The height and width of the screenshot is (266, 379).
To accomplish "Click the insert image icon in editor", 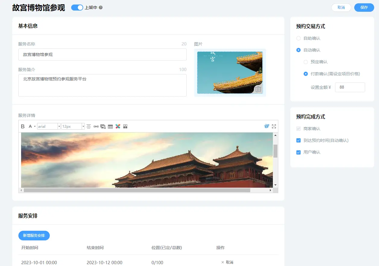I will pos(103,127).
